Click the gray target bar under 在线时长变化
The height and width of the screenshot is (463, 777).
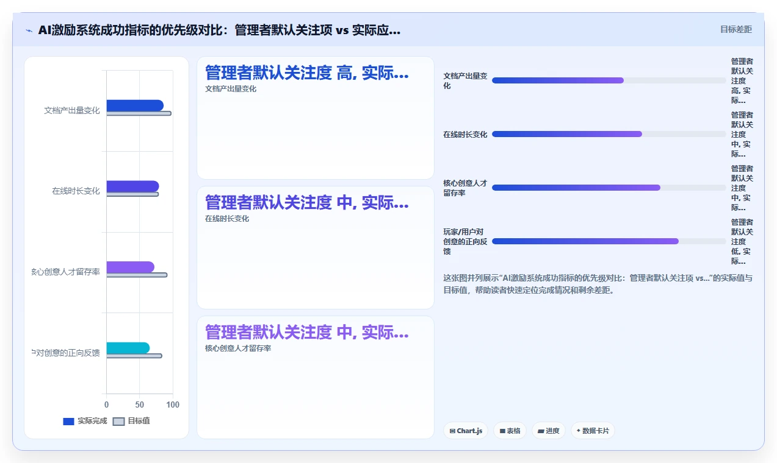pos(132,194)
